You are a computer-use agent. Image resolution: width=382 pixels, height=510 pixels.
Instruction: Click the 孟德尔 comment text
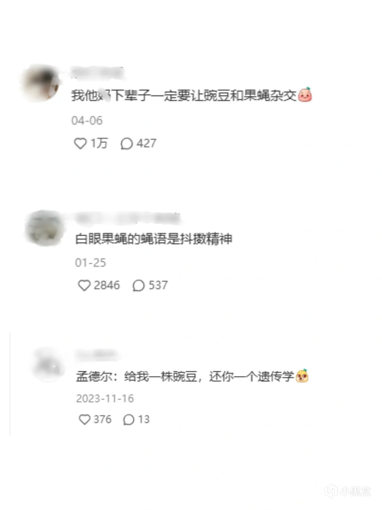point(185,376)
